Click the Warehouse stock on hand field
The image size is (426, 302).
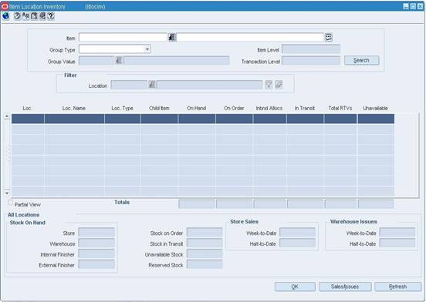tap(96, 243)
